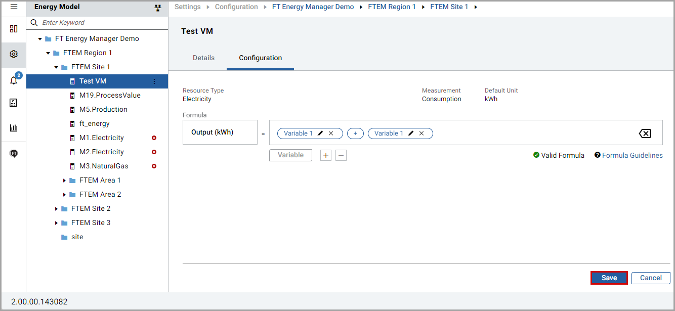Focus the Enter Keyword search field

[x=97, y=23]
